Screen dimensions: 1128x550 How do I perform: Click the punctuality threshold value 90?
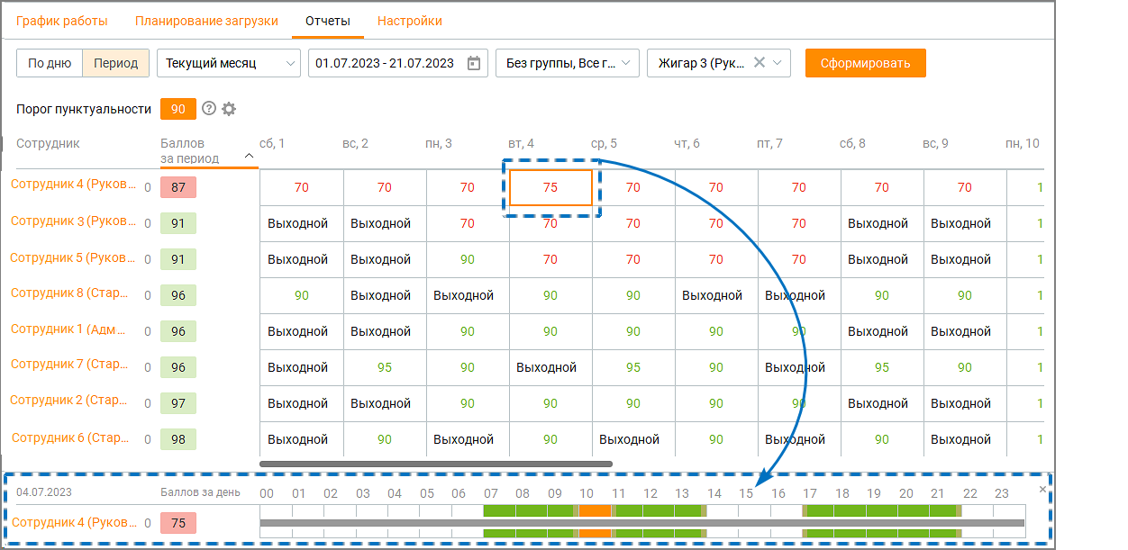178,109
